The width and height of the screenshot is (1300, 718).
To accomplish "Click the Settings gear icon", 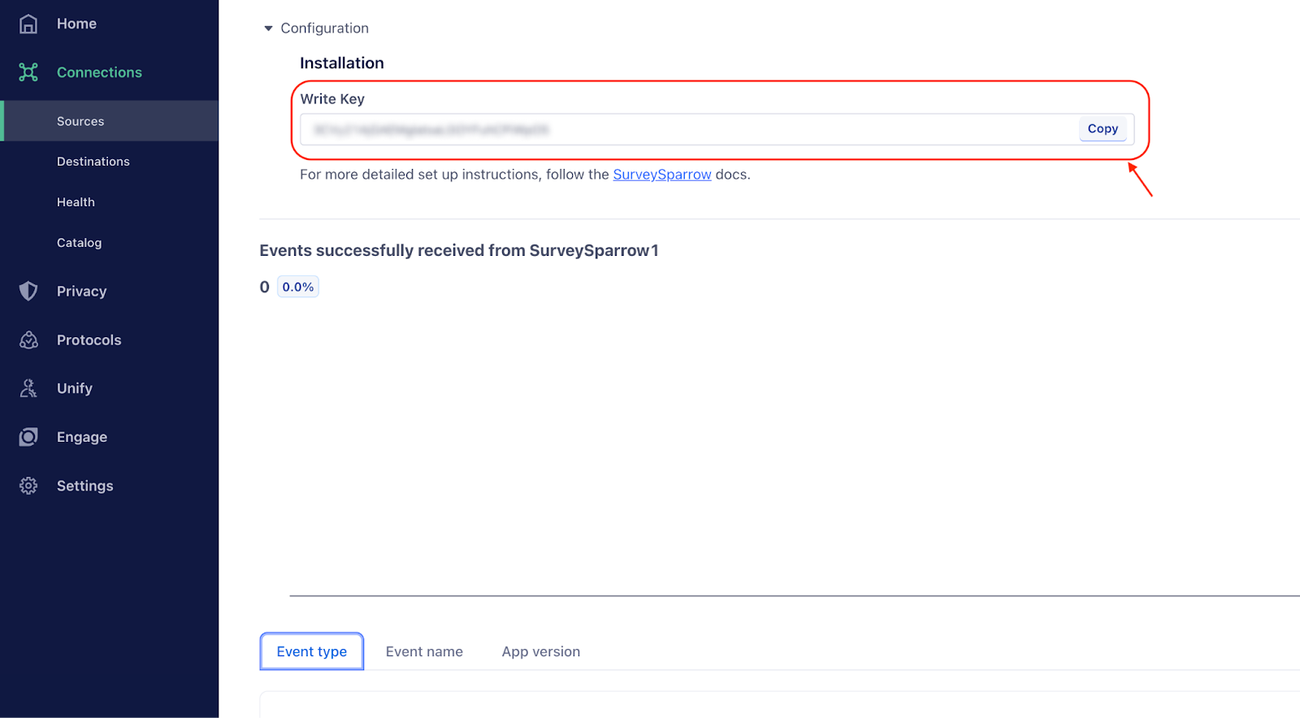I will pyautogui.click(x=28, y=486).
